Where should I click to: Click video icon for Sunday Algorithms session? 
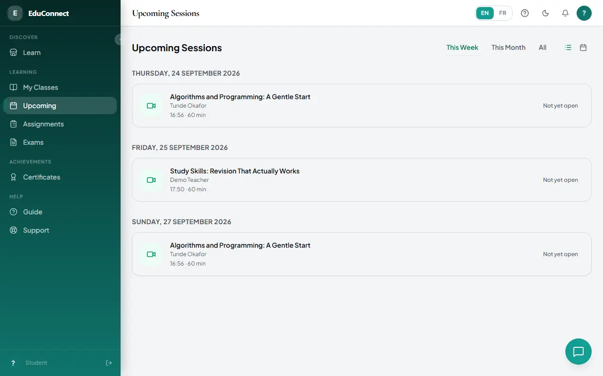pos(151,254)
